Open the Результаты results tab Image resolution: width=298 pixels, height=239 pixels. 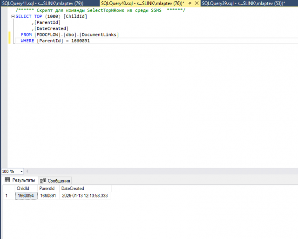tap(20, 180)
